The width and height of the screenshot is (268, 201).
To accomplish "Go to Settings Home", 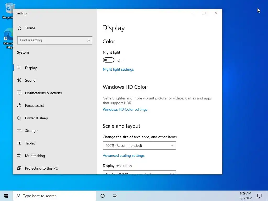I will pyautogui.click(x=55, y=28).
